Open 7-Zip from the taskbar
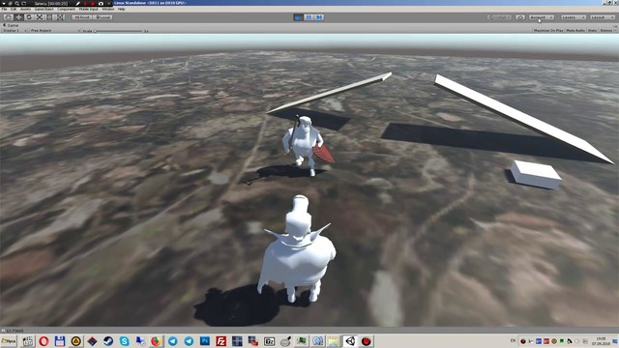Viewport: 619px width, 348px height. tap(269, 341)
